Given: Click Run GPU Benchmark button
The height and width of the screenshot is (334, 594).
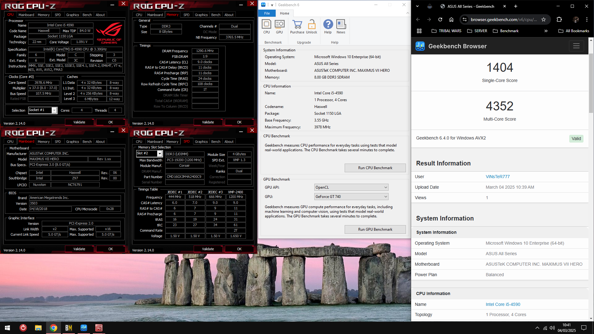Looking at the screenshot, I should 375,229.
